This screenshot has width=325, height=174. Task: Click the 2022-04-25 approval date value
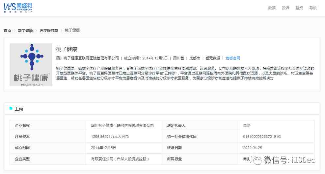coord(253,148)
